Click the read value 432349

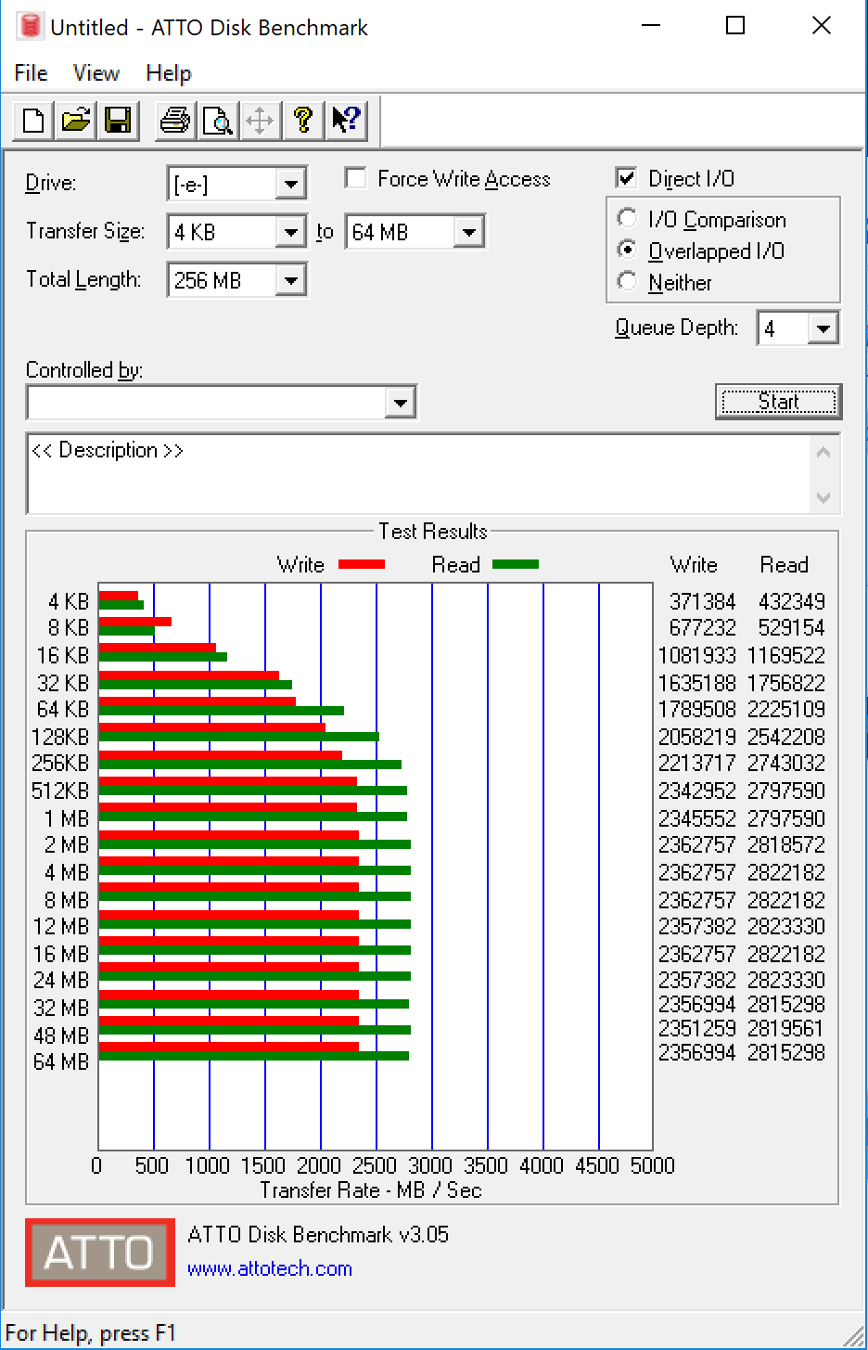pyautogui.click(x=792, y=601)
